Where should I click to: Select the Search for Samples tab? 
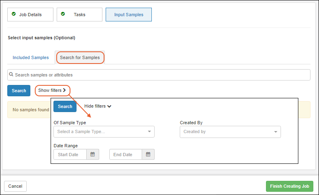click(x=80, y=57)
